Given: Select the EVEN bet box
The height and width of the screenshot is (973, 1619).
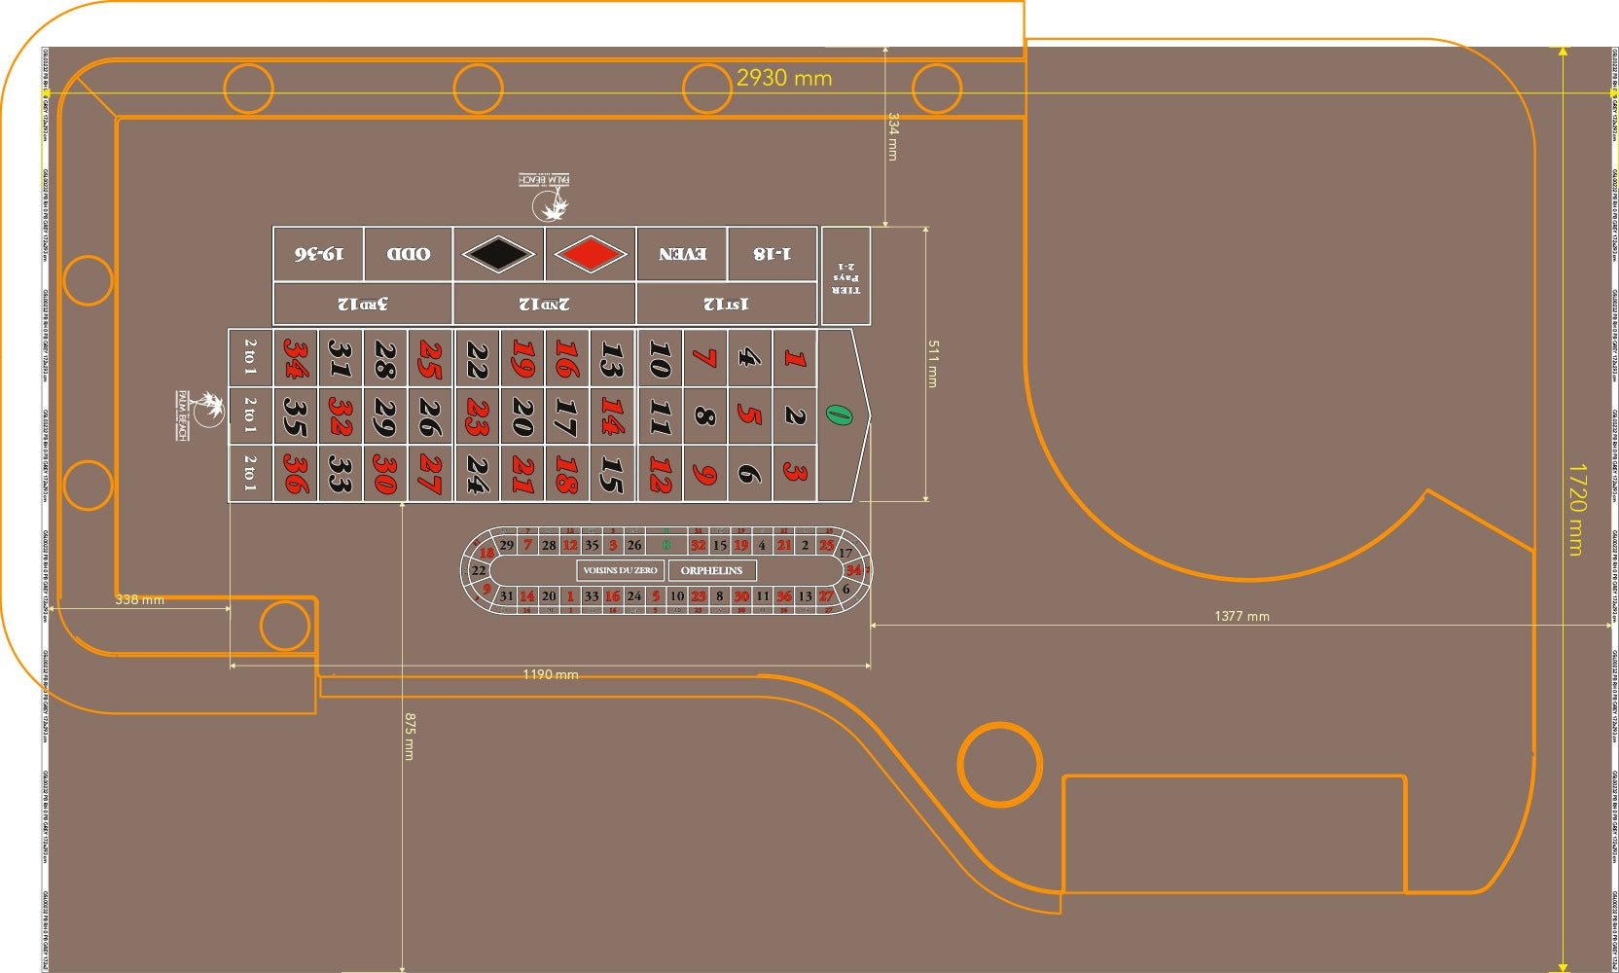Looking at the screenshot, I should [x=682, y=255].
